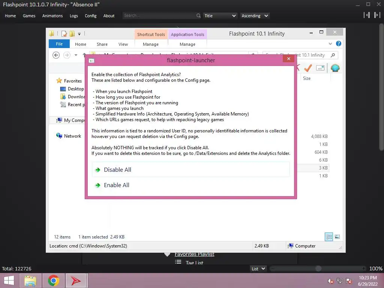Adjust the Flashpoint zoom scale slider

318,268
